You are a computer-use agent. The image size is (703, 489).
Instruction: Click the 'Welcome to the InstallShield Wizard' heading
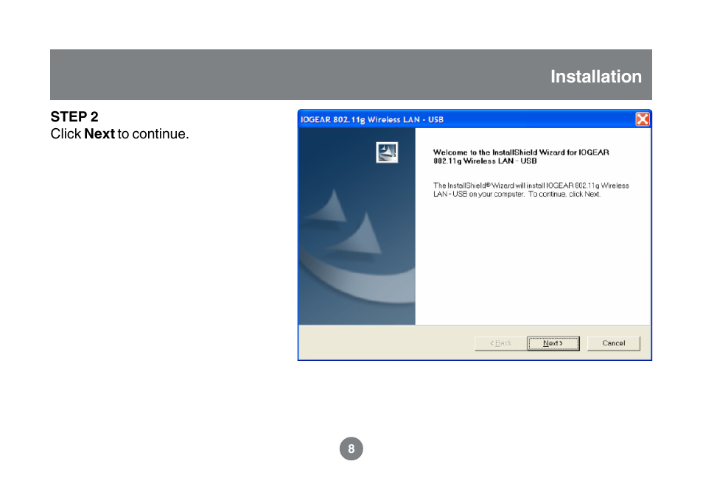(521, 156)
